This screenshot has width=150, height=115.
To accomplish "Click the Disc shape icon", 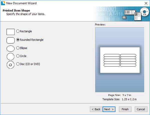I will coord(11,65).
